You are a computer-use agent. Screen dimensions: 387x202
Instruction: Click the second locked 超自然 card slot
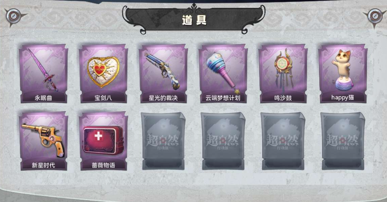(223, 141)
